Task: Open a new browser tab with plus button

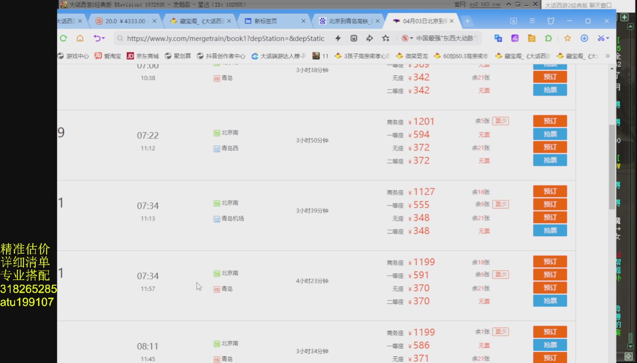Action: 467,21
